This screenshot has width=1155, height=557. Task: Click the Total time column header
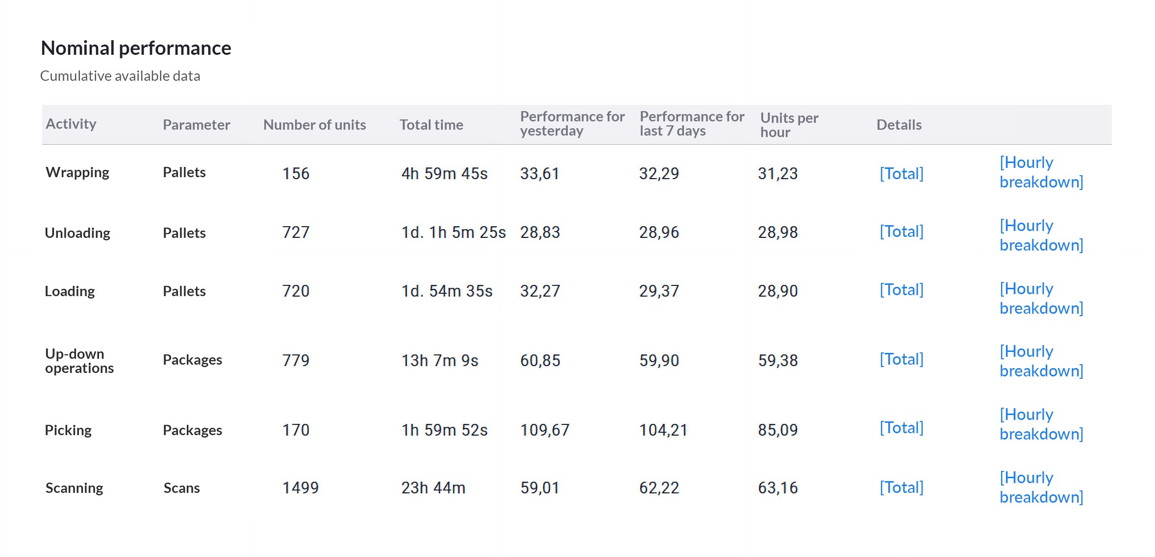click(431, 125)
